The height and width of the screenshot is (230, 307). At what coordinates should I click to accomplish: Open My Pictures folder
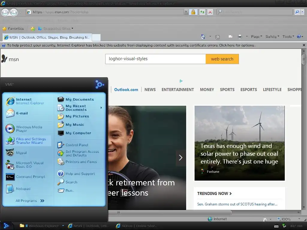[x=80, y=116]
